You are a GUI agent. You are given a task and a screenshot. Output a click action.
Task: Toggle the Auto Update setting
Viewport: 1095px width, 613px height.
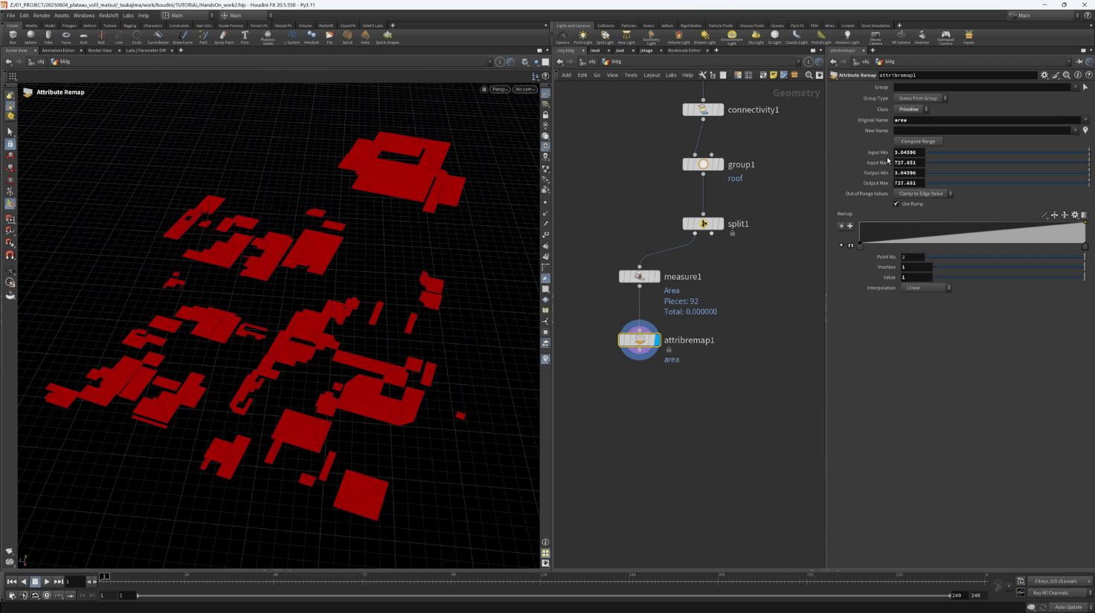[1067, 607]
